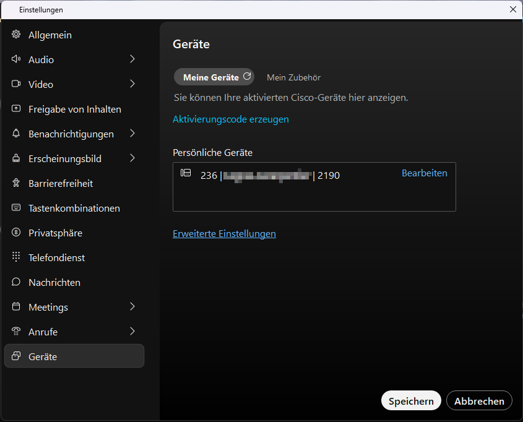Image resolution: width=523 pixels, height=422 pixels.
Task: Click the dial pad icon for Telefondienst
Action: (x=16, y=257)
